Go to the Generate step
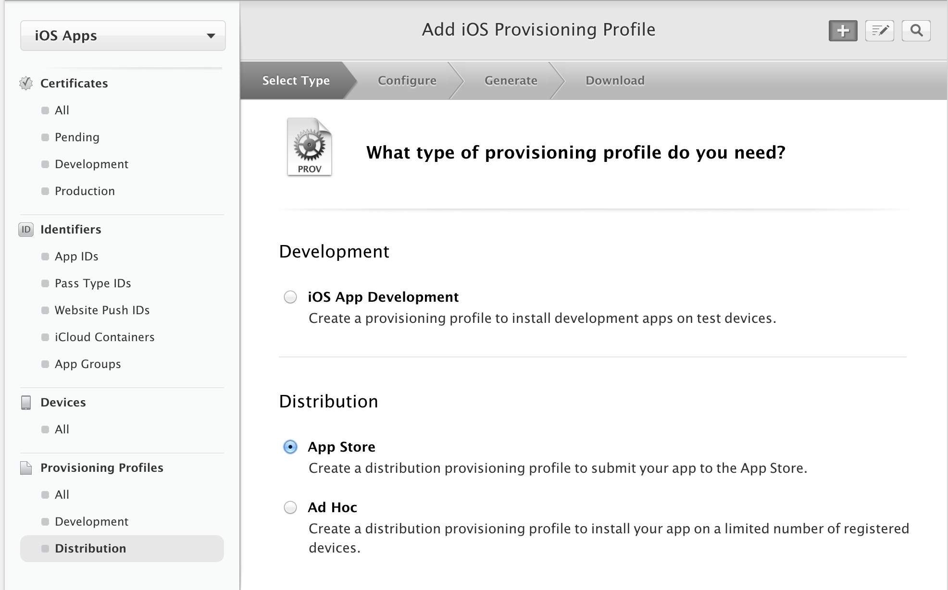This screenshot has width=948, height=590. tap(511, 80)
